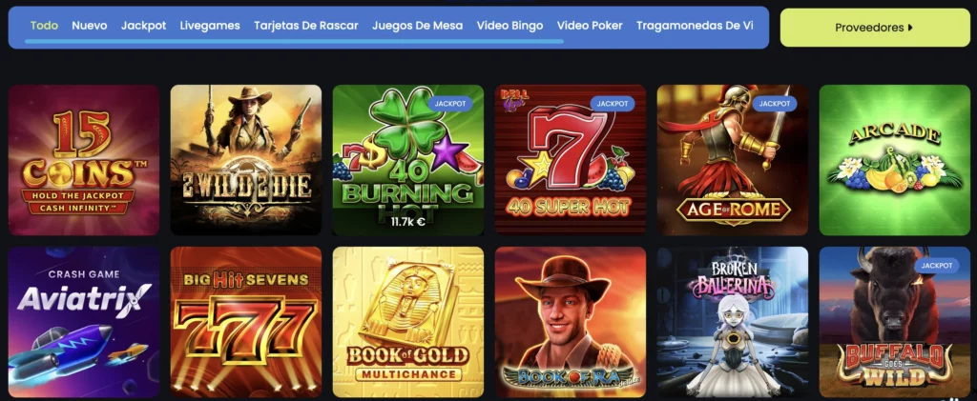Launch the 2 Wild 2 Die game
Screen dimensions: 977x401
point(246,160)
